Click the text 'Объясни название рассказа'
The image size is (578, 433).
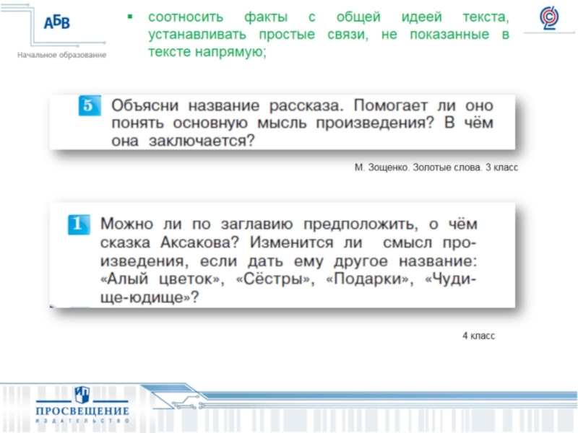(x=227, y=105)
